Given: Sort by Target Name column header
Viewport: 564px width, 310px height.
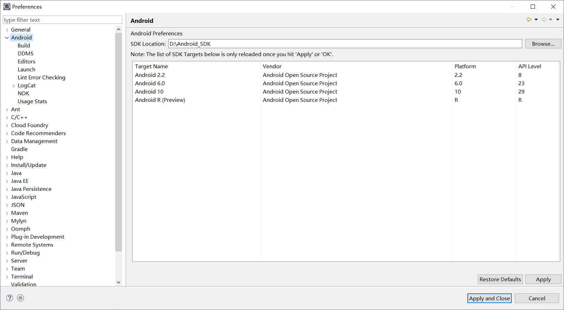Looking at the screenshot, I should pos(196,66).
